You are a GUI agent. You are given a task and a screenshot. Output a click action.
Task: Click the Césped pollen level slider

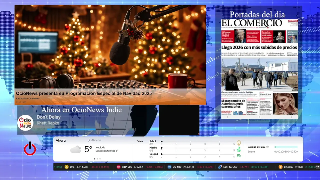198,154
